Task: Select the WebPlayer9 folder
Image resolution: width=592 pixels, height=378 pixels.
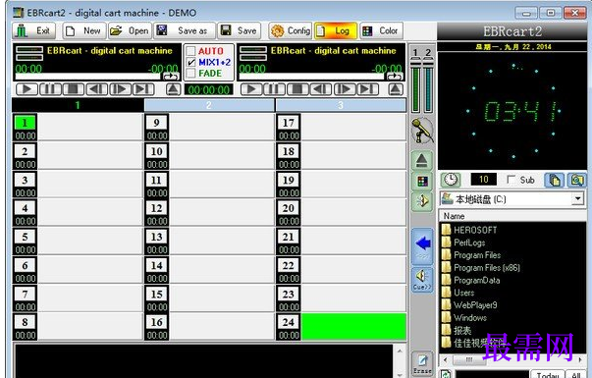Action: pos(475,305)
